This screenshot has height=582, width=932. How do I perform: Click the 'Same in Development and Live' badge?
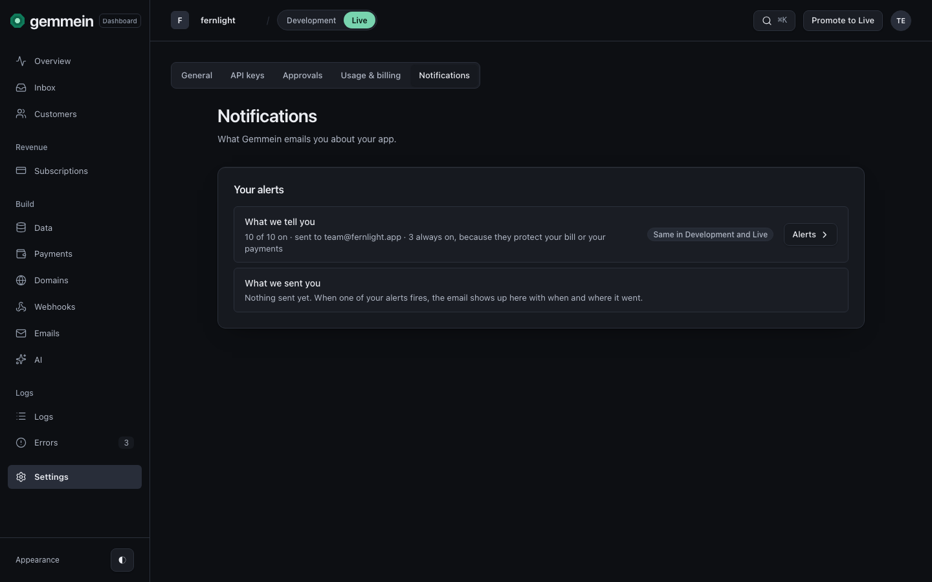tap(710, 235)
